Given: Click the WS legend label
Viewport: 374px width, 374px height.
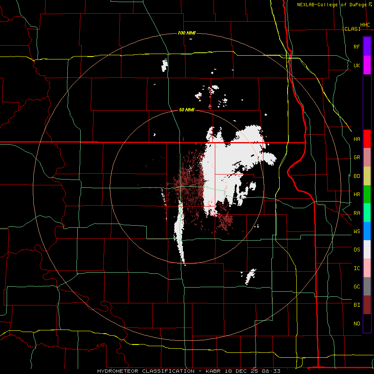Looking at the screenshot, I should coord(357,231).
